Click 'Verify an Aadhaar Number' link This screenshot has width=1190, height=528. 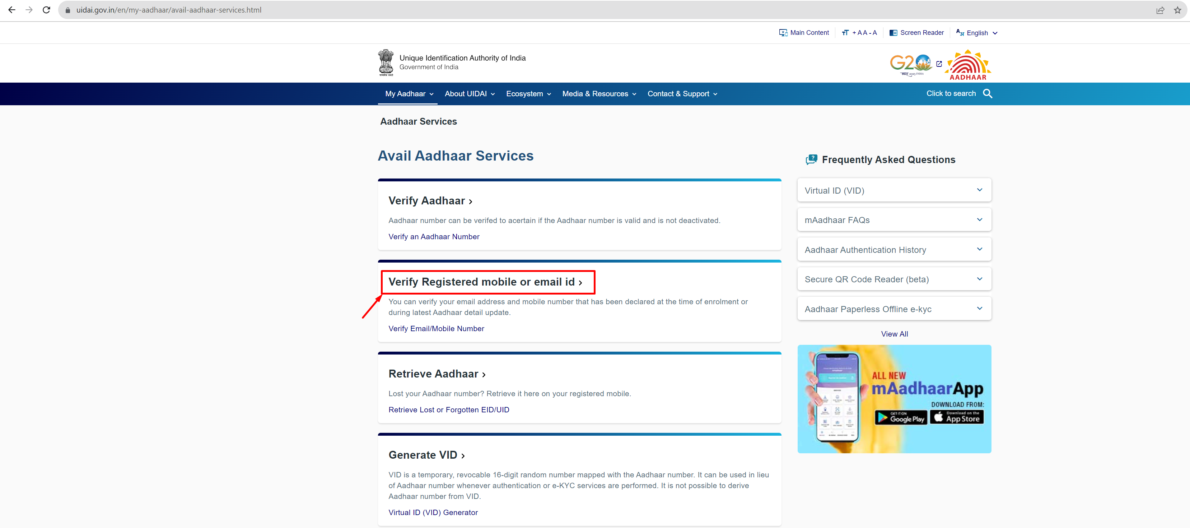(434, 237)
